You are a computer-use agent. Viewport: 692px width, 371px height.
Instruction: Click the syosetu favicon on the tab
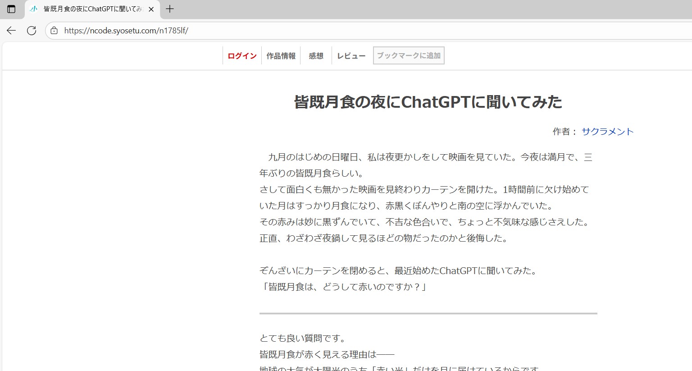(34, 9)
